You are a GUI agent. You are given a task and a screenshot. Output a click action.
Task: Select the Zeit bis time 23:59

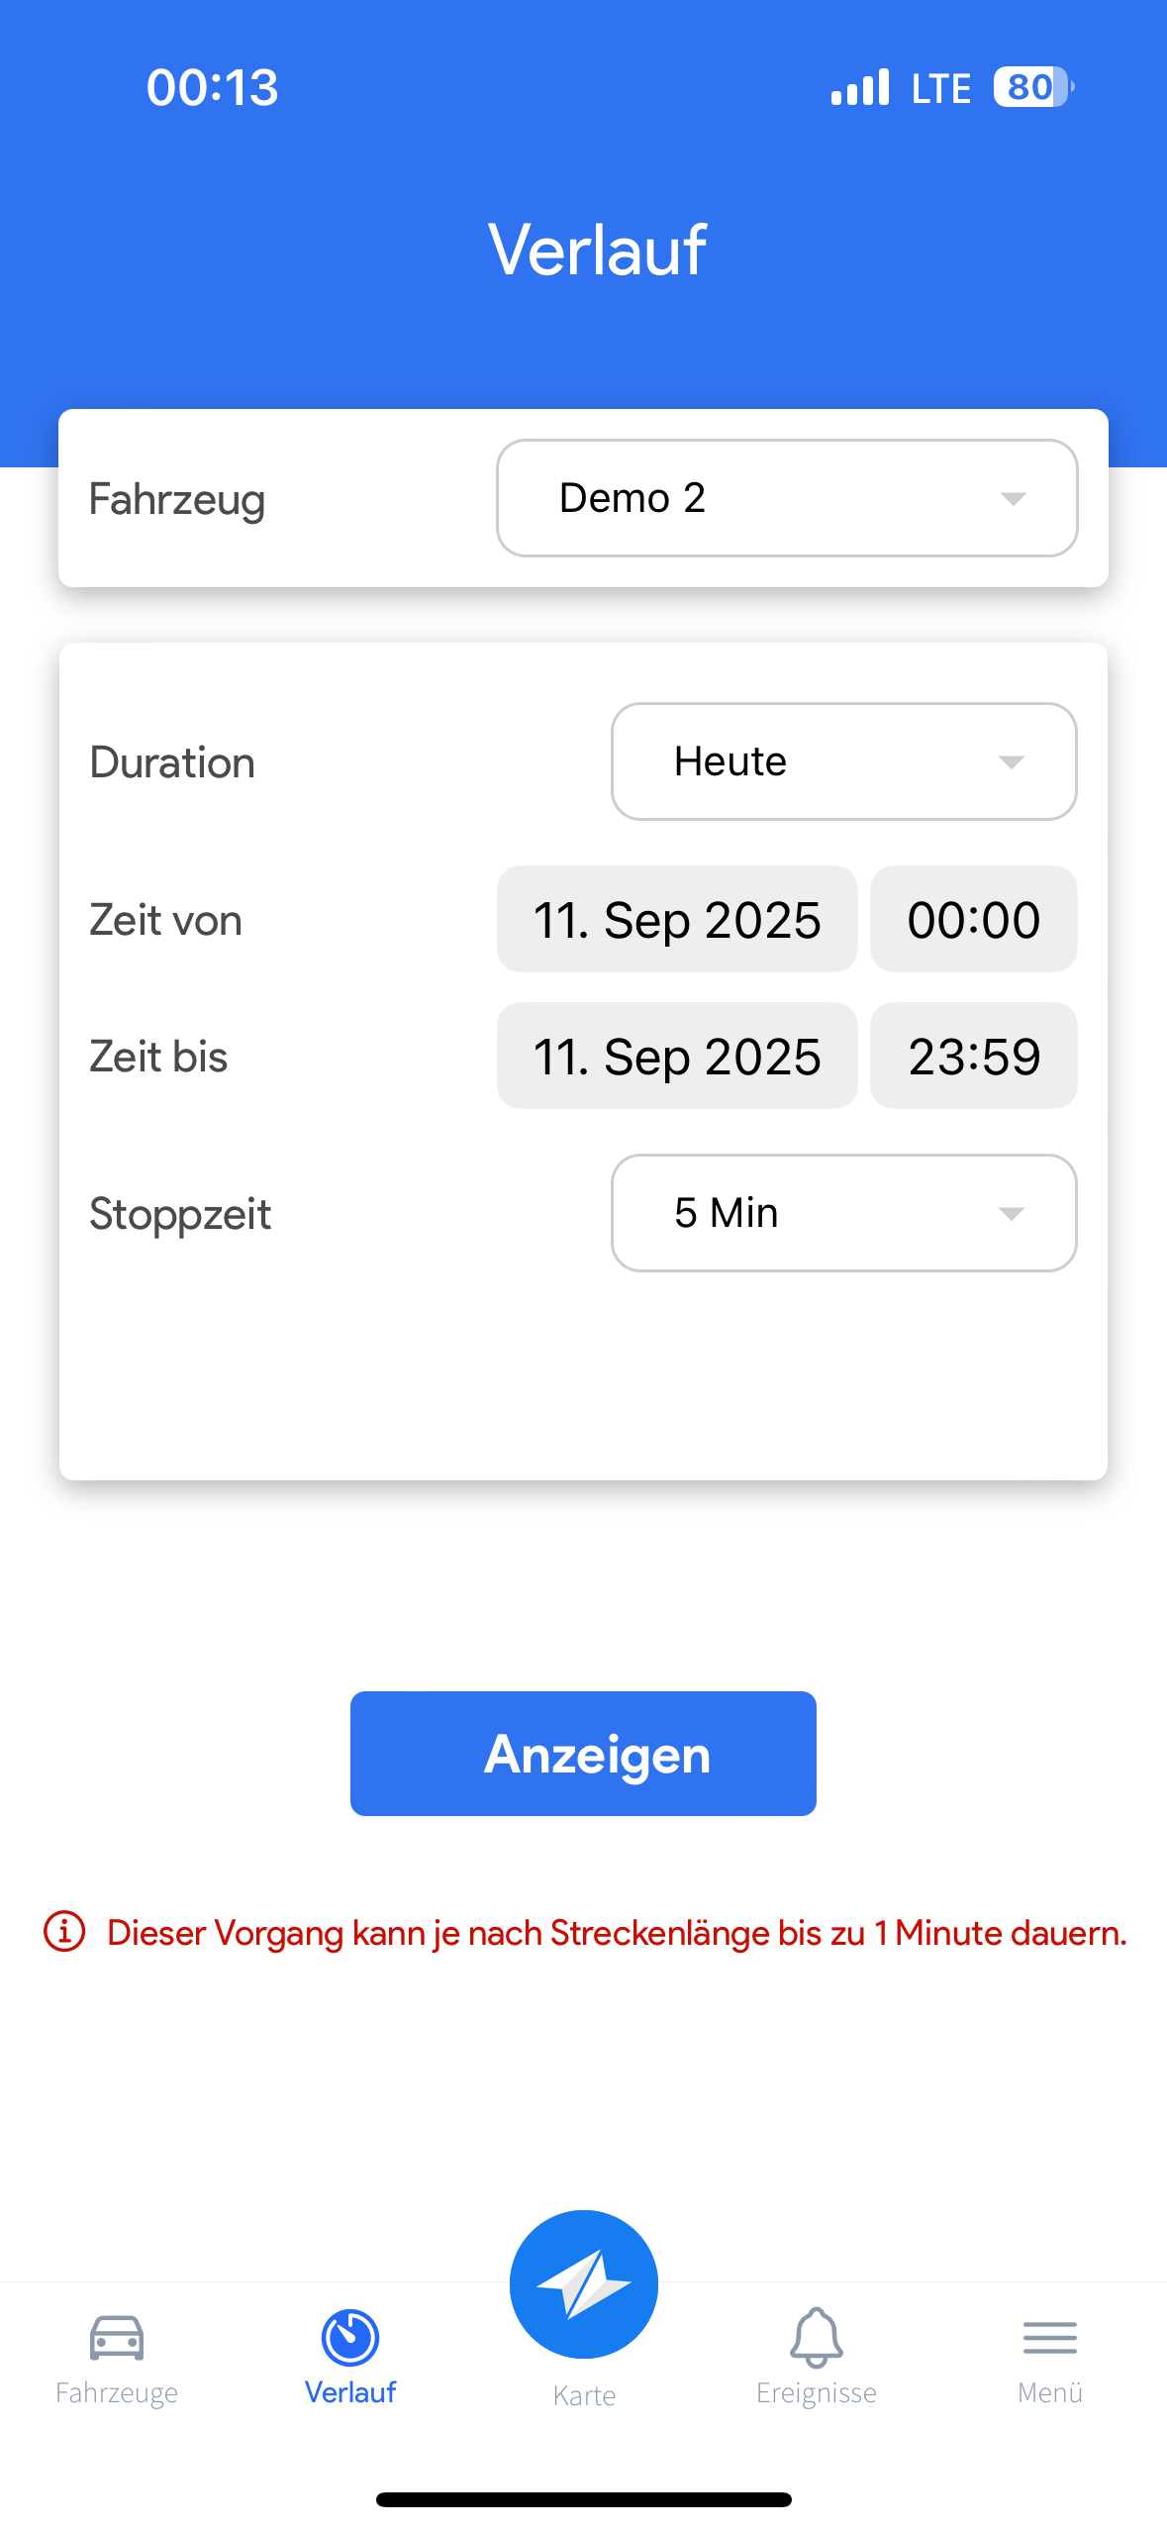pyautogui.click(x=974, y=1057)
